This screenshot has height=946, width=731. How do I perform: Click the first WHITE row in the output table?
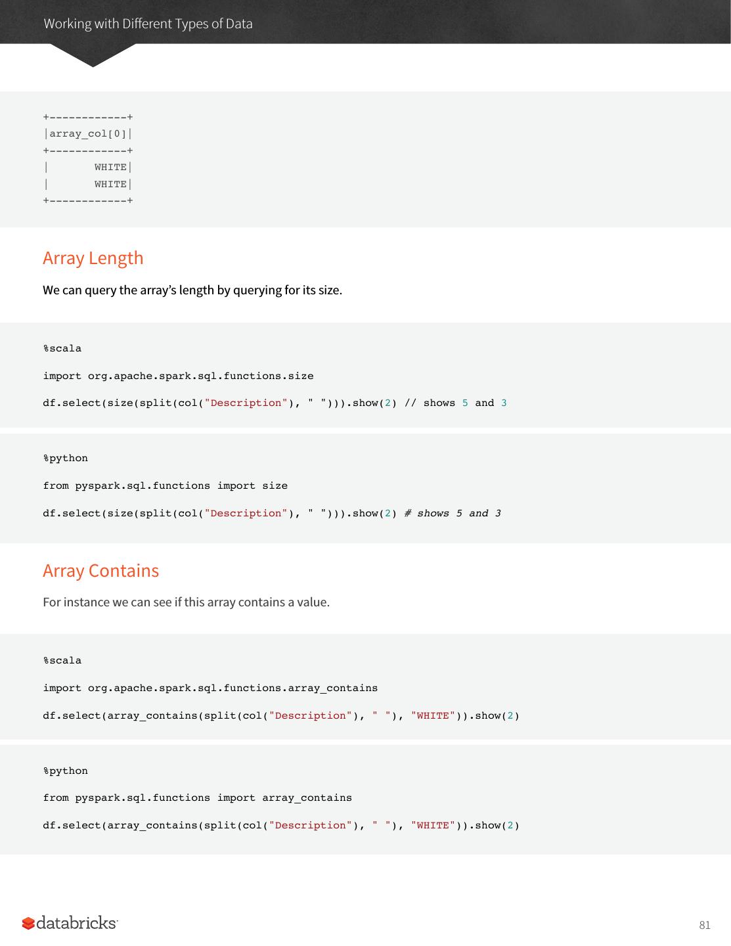coord(110,168)
